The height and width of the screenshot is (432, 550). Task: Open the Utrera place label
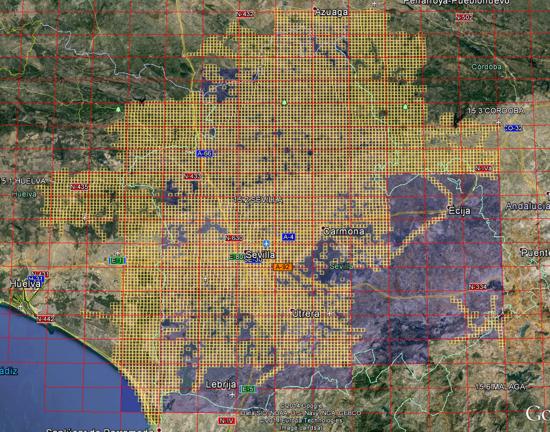pos(305,314)
